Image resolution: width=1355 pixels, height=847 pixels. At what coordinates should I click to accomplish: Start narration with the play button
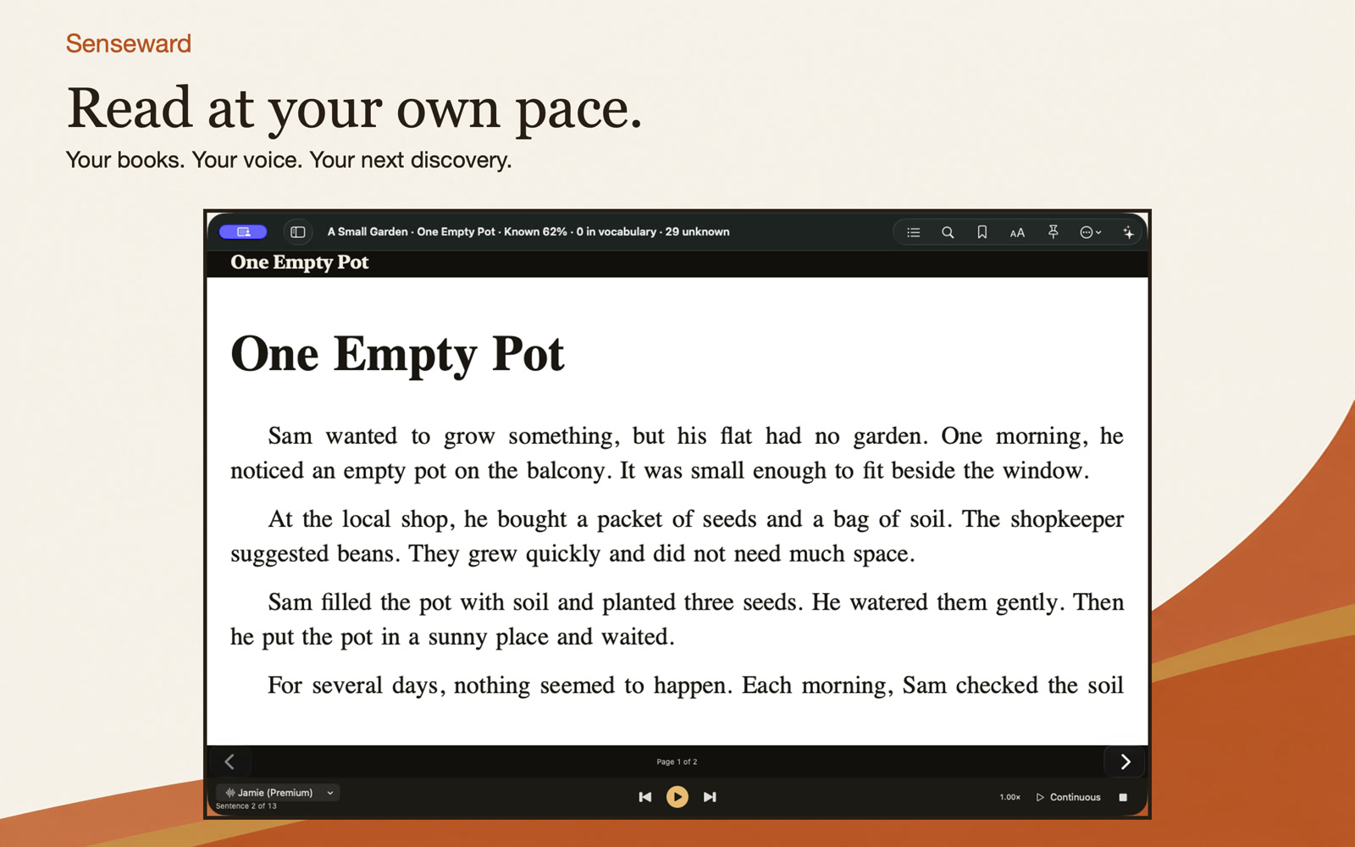coord(677,797)
